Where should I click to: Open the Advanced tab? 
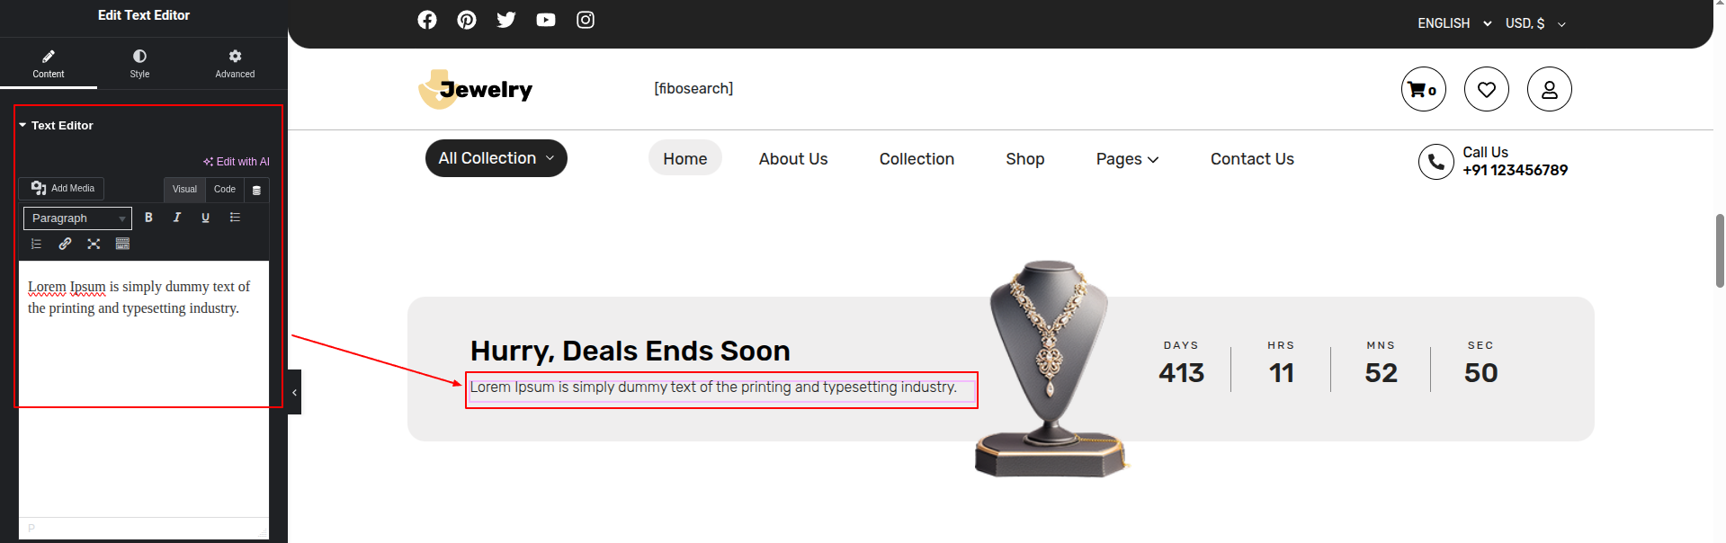point(235,63)
